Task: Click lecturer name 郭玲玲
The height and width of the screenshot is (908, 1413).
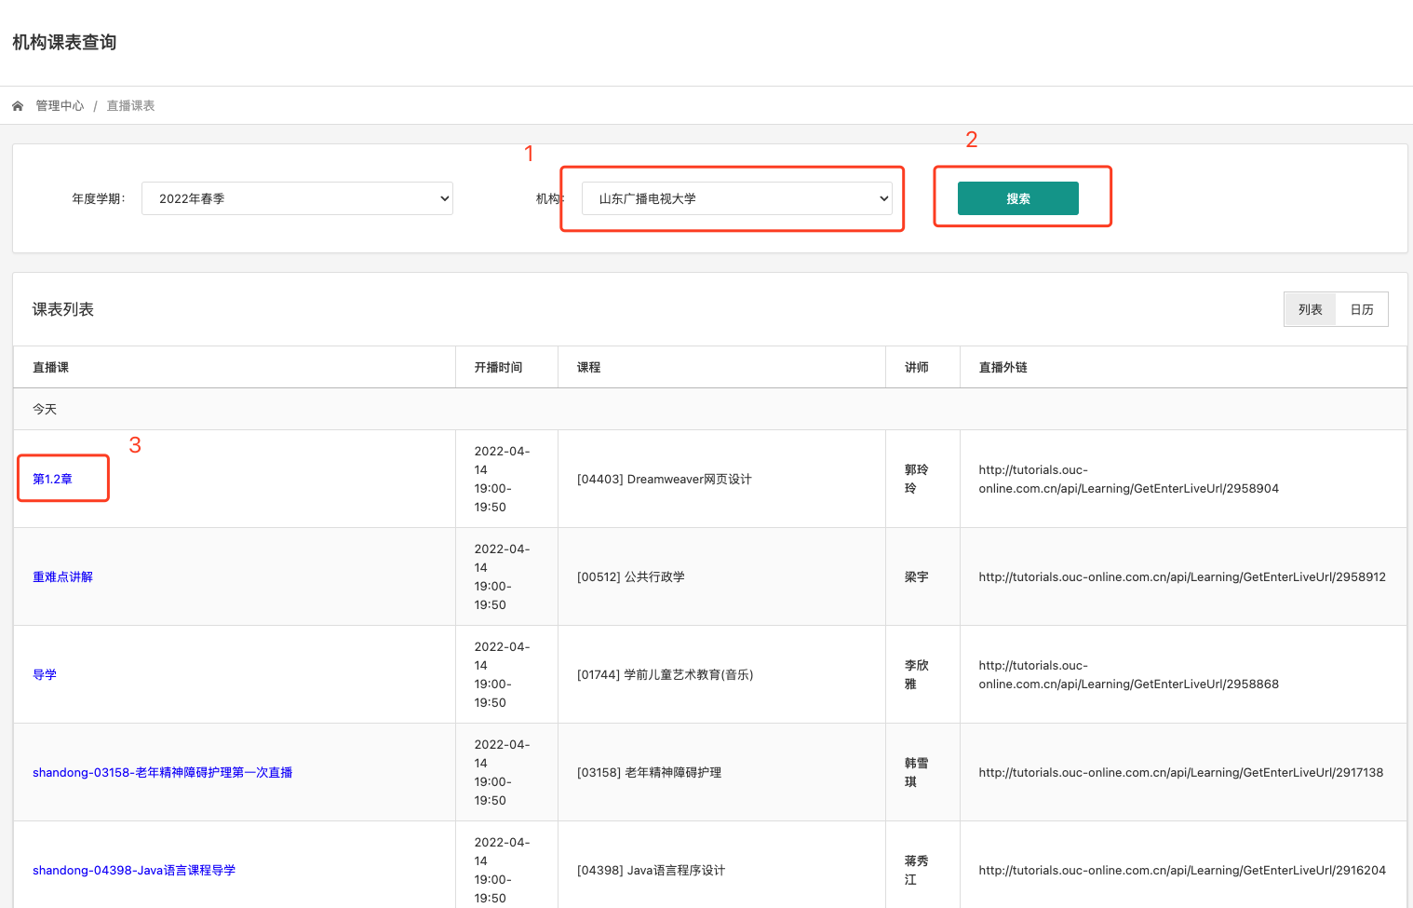Action: coord(916,479)
